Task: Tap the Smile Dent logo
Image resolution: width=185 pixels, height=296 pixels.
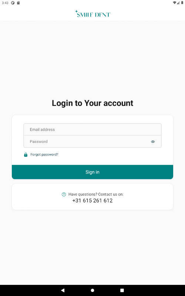Action: [92, 14]
